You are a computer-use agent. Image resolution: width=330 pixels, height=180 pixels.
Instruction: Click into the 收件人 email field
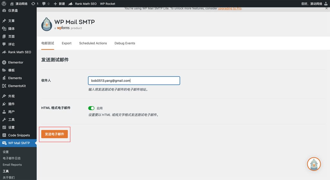click(134, 81)
